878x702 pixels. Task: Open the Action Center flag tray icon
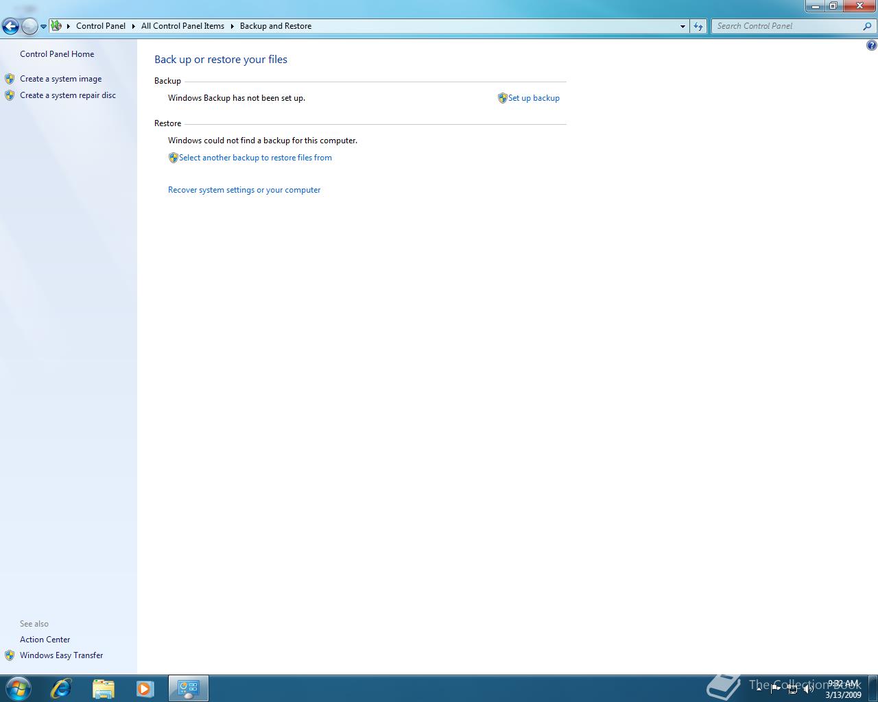pos(776,688)
